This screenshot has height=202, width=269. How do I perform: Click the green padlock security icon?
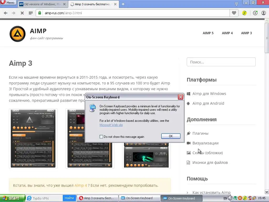click(40, 13)
